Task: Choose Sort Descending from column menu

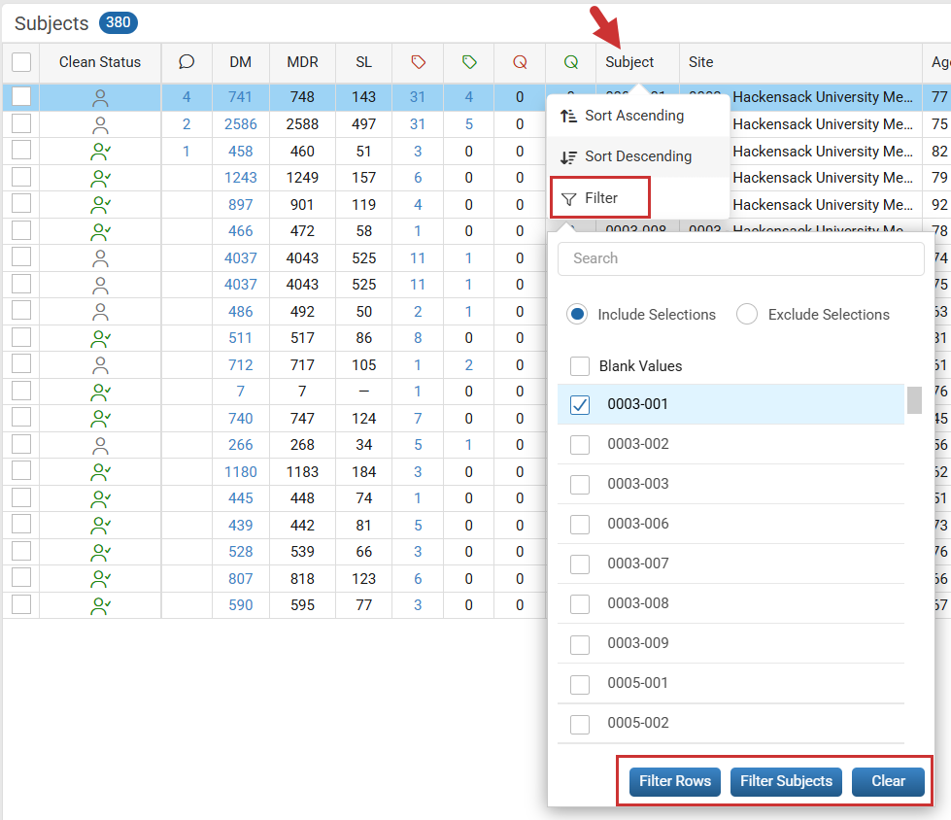Action: tap(638, 156)
